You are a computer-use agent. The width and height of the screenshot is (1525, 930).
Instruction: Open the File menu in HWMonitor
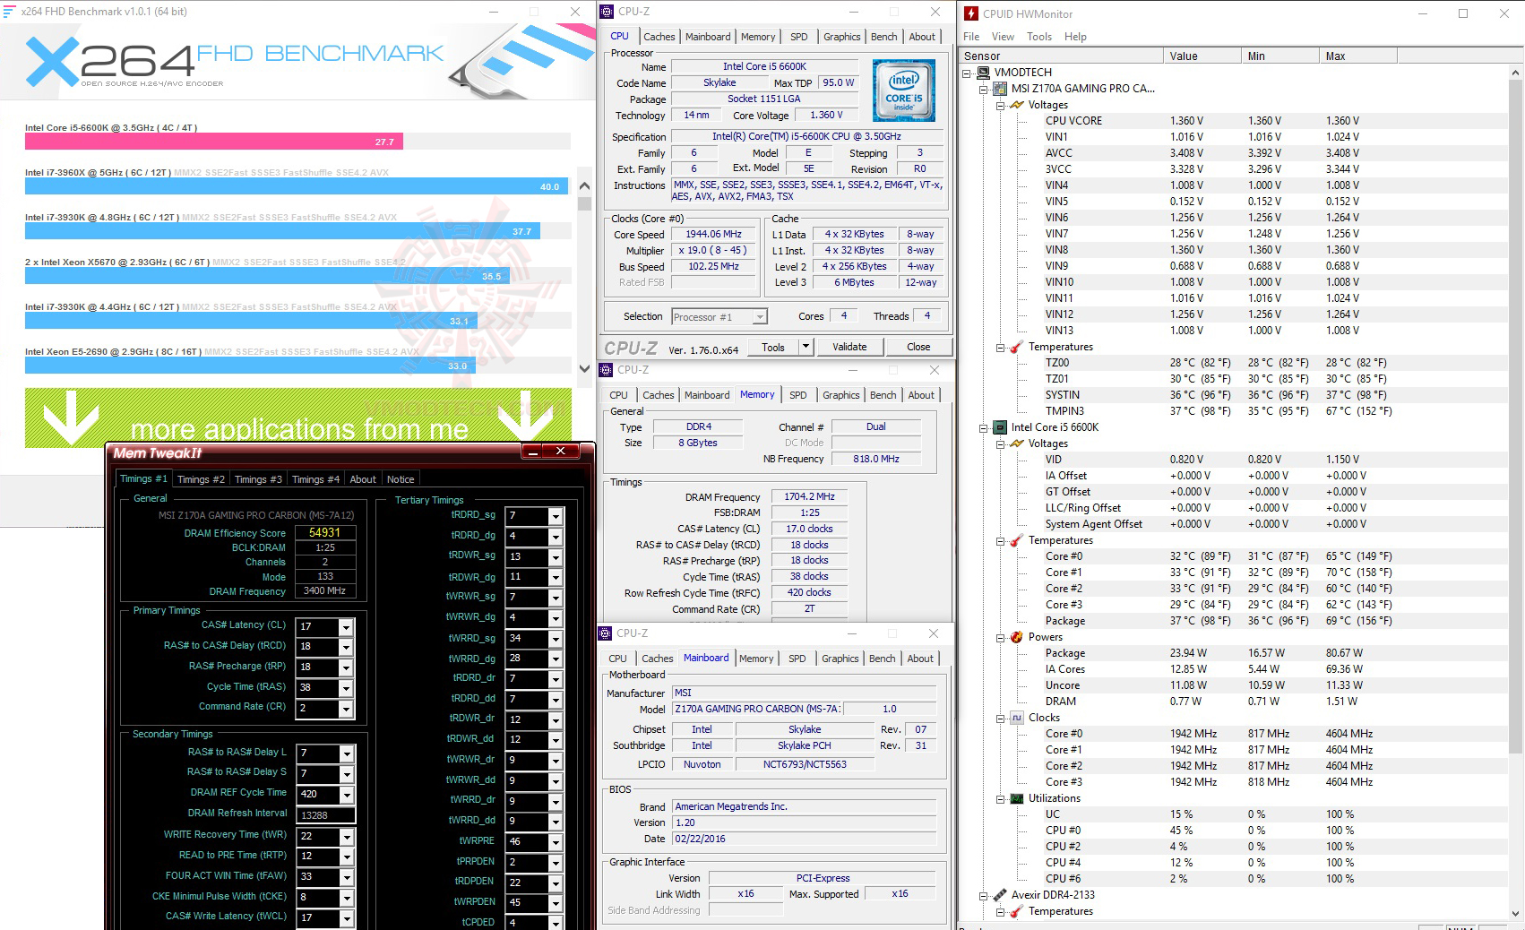971,37
